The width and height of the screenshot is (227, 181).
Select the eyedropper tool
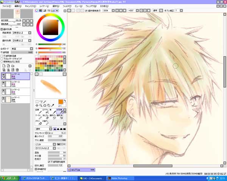pos(53,106)
